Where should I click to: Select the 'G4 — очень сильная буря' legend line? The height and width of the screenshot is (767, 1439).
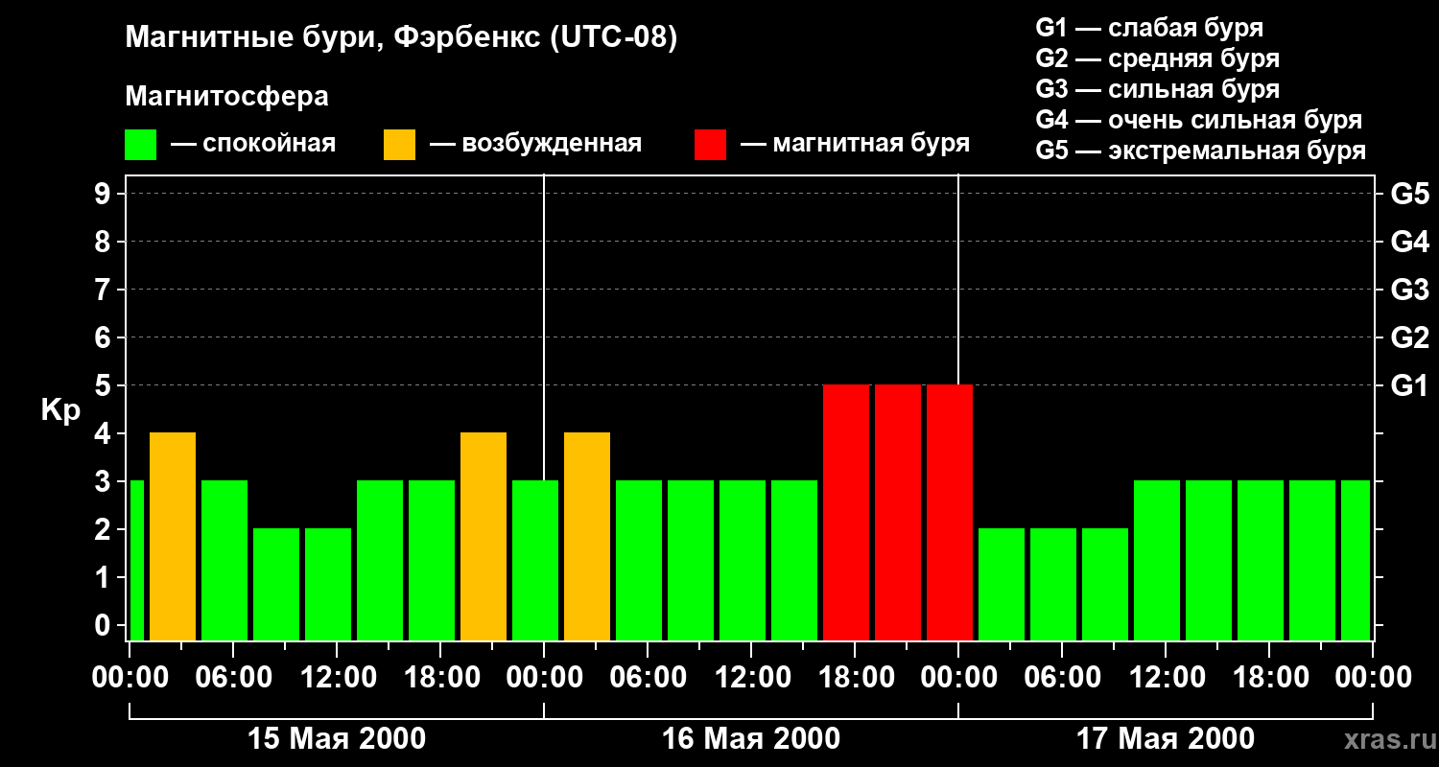[x=1198, y=120]
